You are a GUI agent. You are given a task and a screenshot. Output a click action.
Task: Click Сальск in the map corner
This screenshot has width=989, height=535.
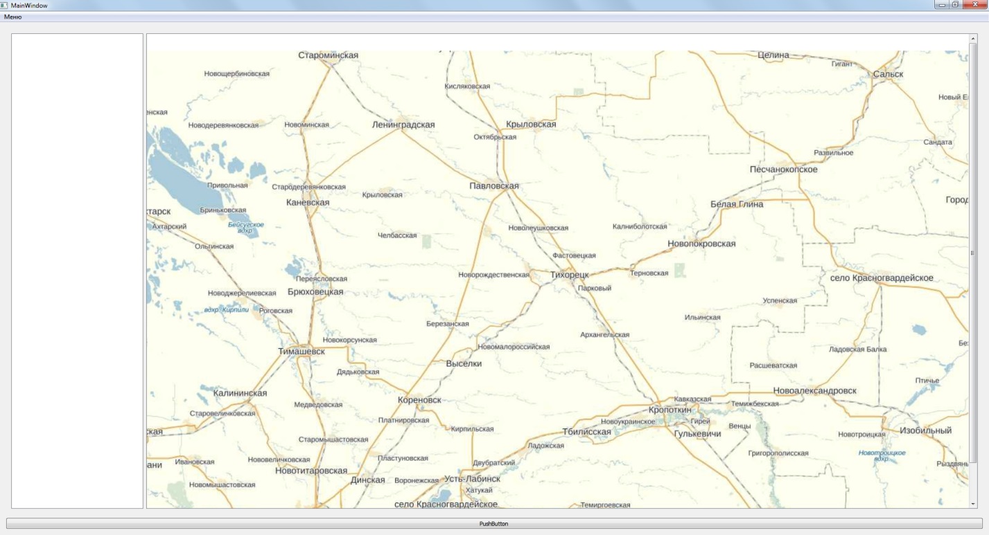click(x=889, y=74)
